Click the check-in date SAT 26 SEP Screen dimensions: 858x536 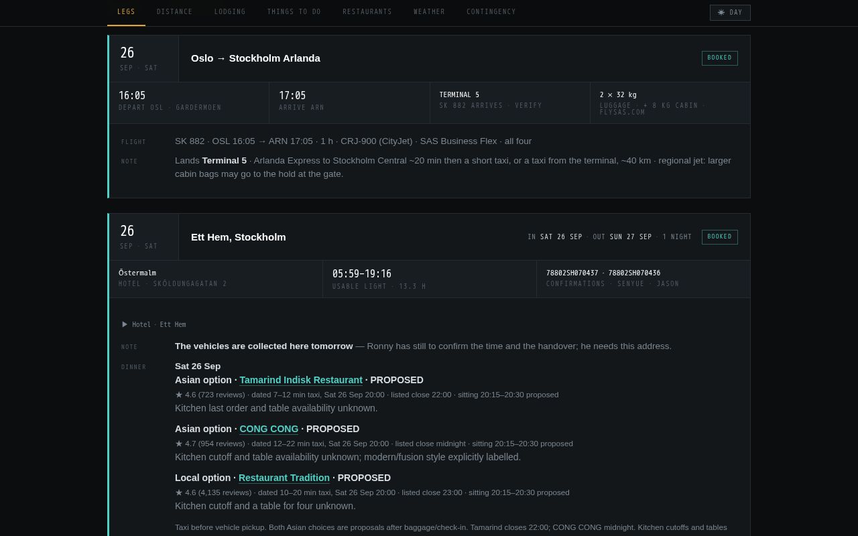(561, 237)
